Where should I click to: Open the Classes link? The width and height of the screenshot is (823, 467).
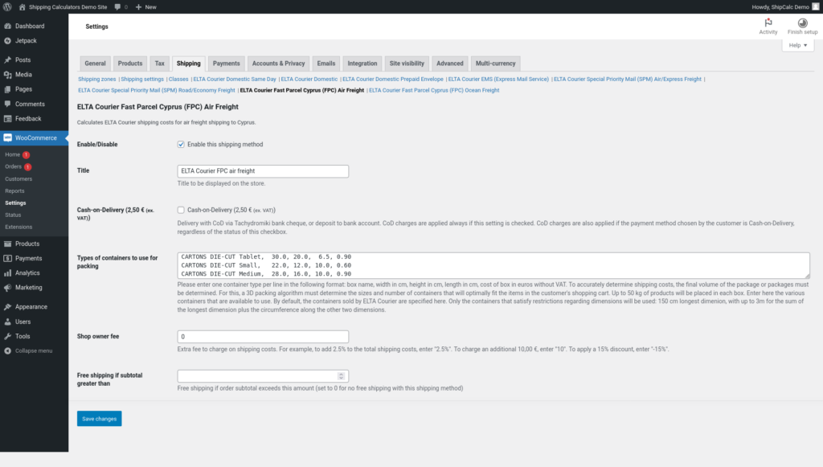pos(178,80)
